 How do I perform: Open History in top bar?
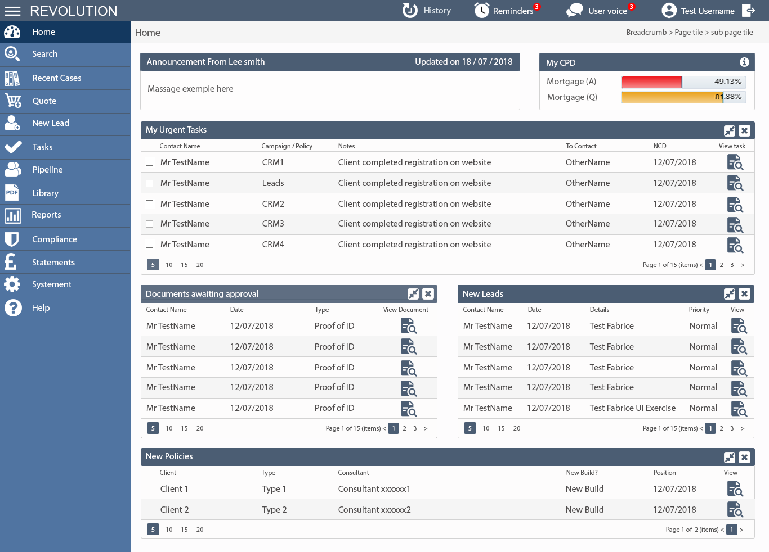427,11
